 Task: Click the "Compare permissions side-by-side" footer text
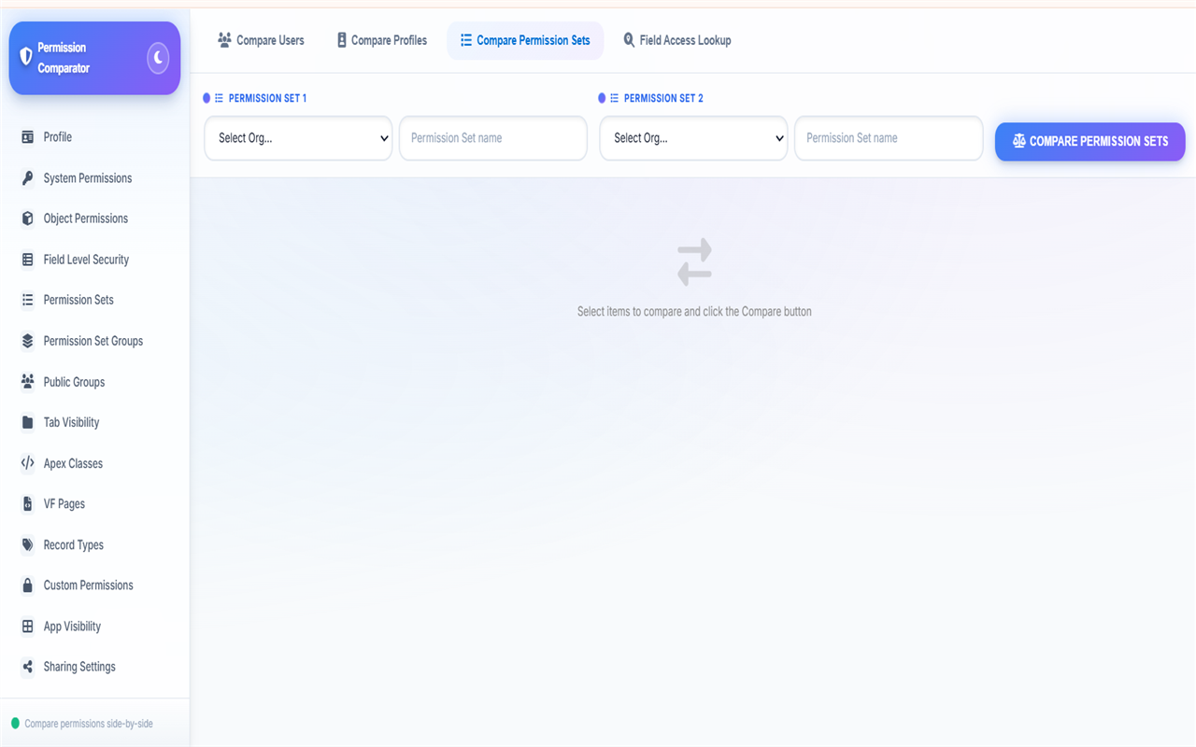click(x=89, y=724)
